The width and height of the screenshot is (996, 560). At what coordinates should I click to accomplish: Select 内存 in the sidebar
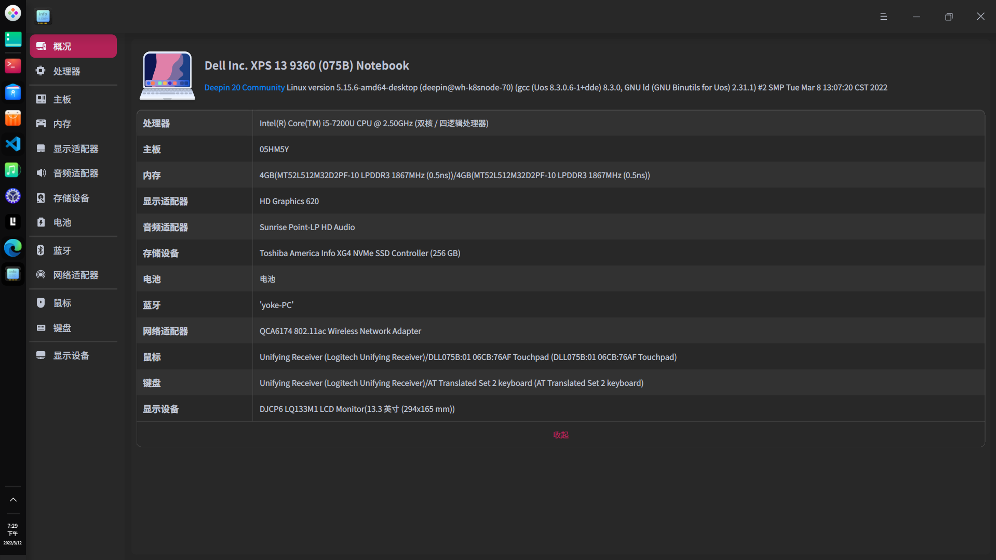(73, 124)
